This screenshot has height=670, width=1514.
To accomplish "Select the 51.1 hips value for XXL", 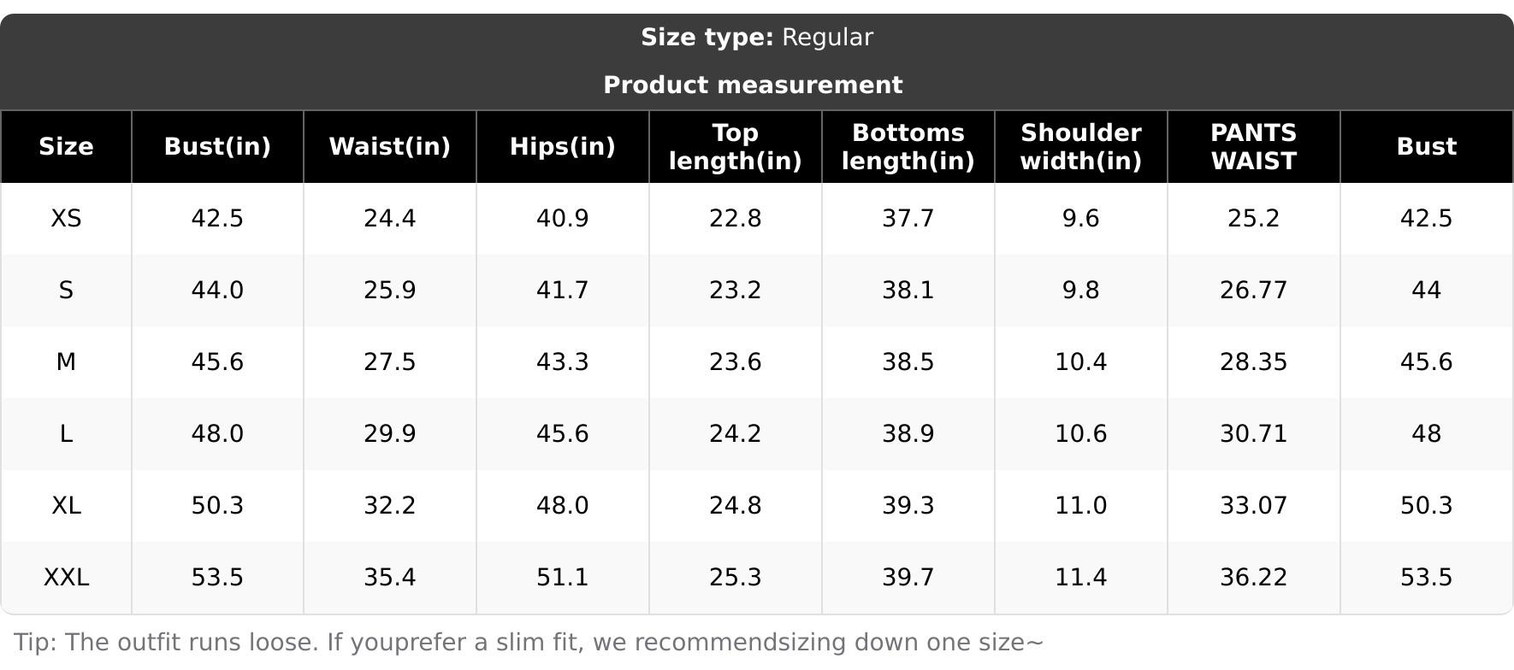I will pos(563,578).
